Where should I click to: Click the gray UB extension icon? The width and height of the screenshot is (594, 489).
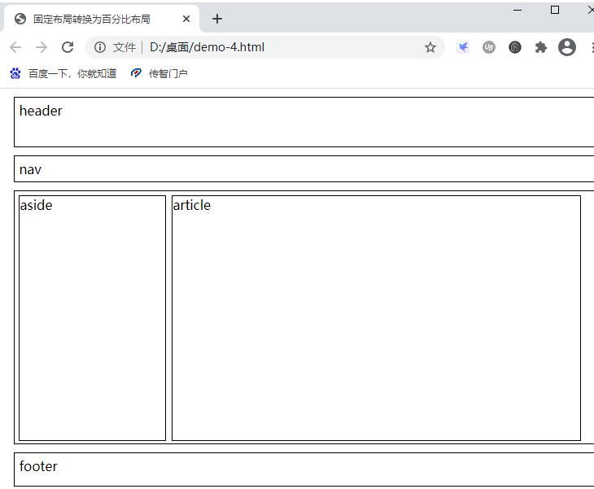489,47
